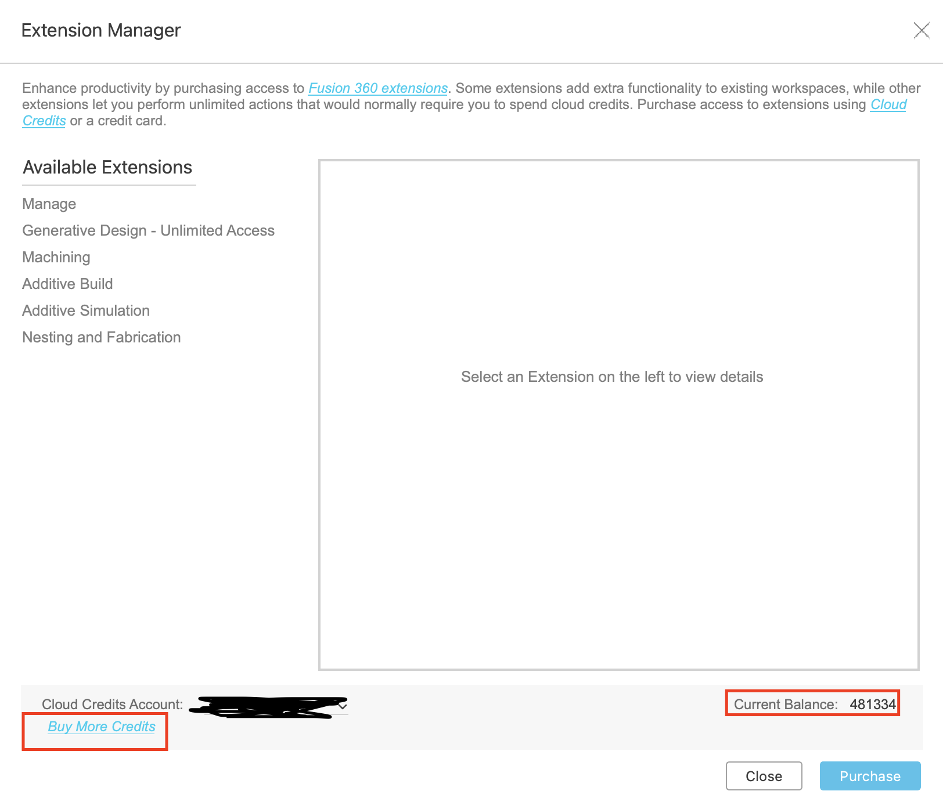Select the Additive Simulation extension
The image size is (943, 809).
(x=86, y=310)
